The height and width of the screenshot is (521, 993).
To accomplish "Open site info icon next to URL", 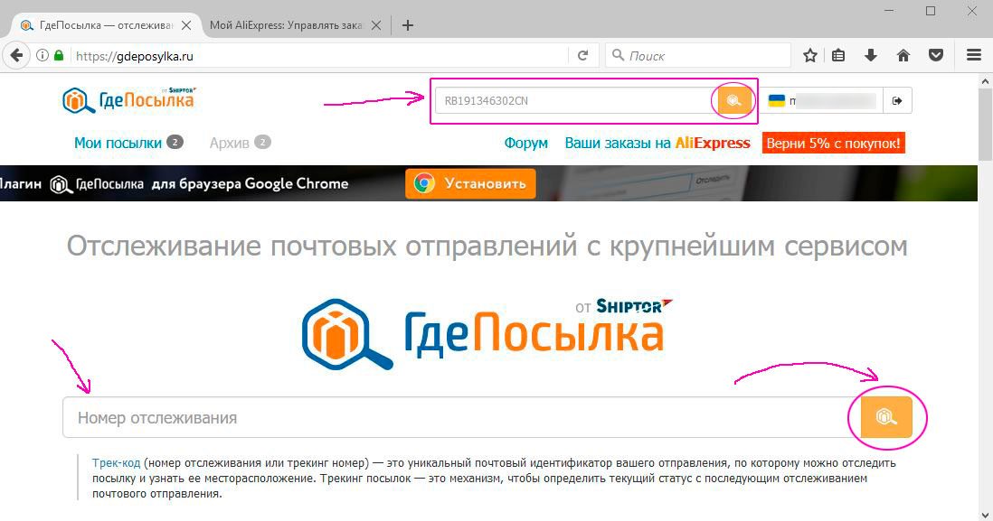I will [x=43, y=56].
